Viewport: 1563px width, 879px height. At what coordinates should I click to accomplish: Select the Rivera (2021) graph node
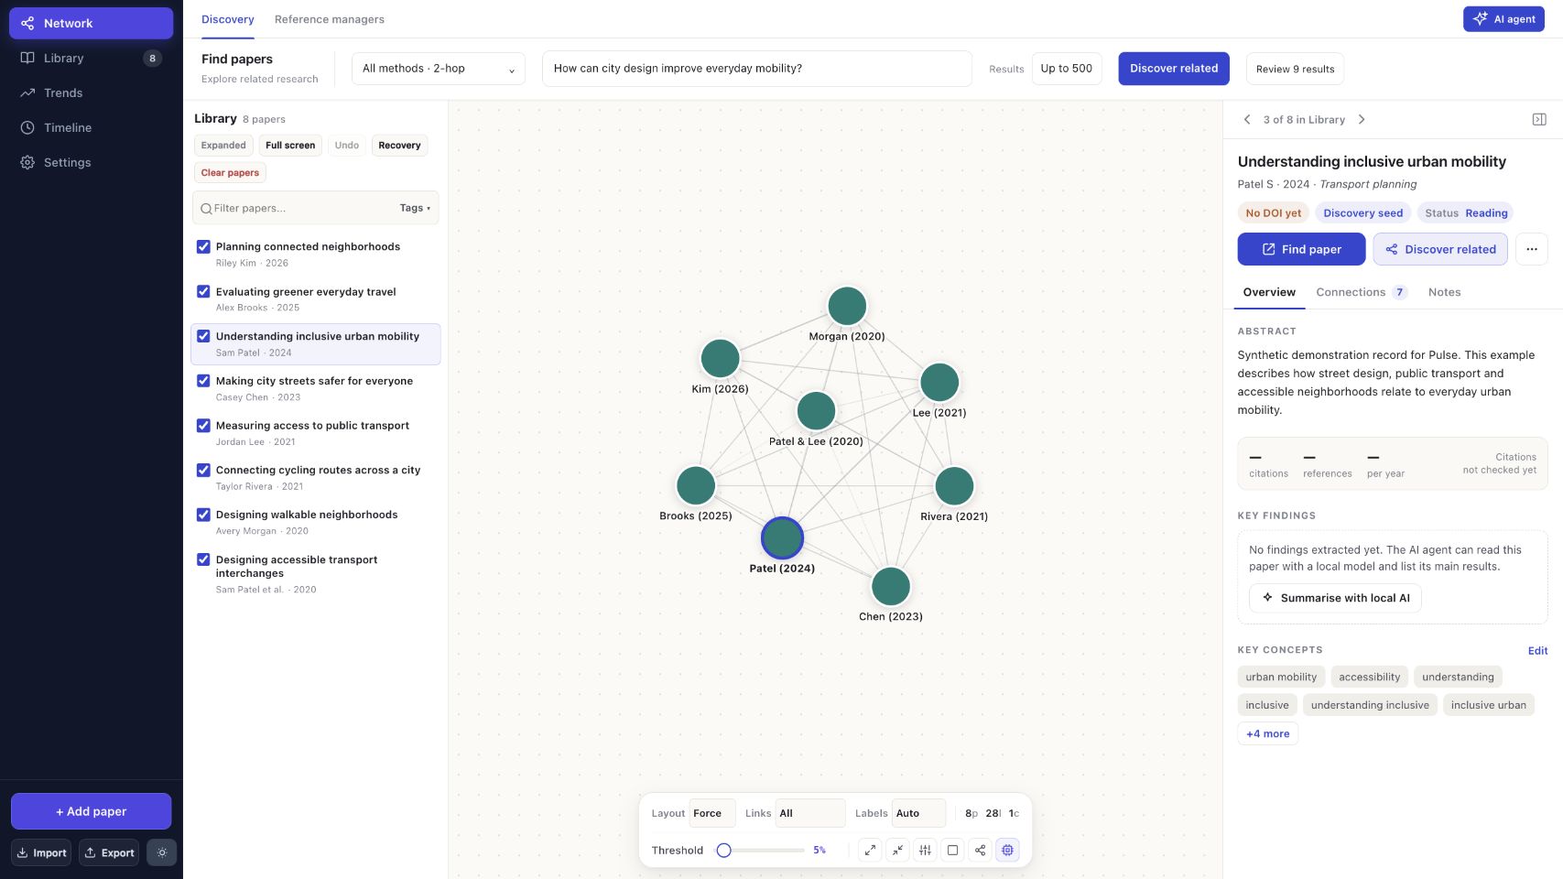click(x=954, y=485)
